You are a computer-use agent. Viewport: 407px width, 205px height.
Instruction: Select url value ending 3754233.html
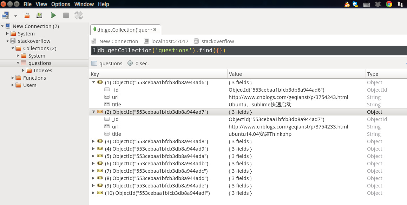288,127
